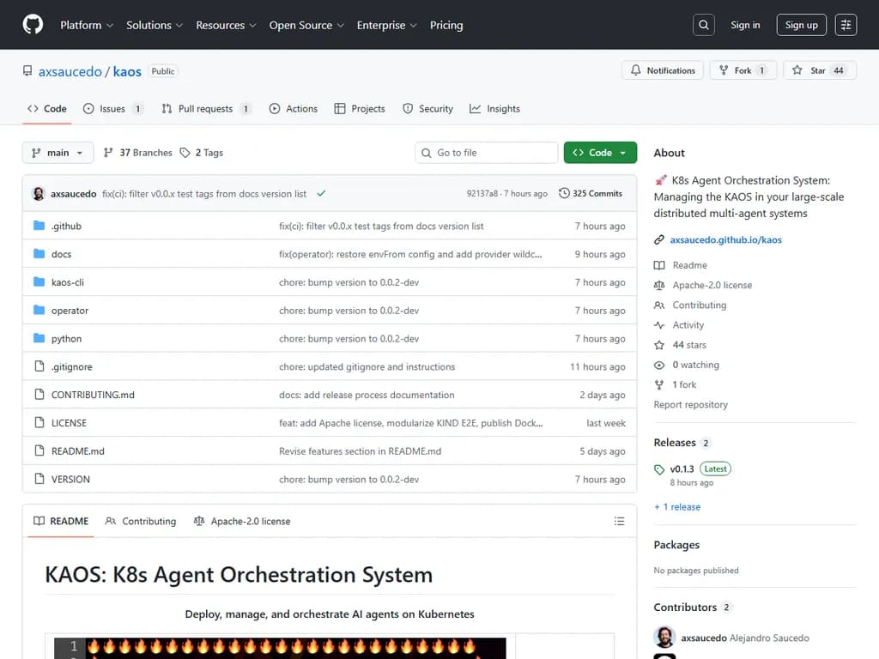Open the appearance settings sliders icon beside Sign up
879x659 pixels.
pyautogui.click(x=846, y=24)
